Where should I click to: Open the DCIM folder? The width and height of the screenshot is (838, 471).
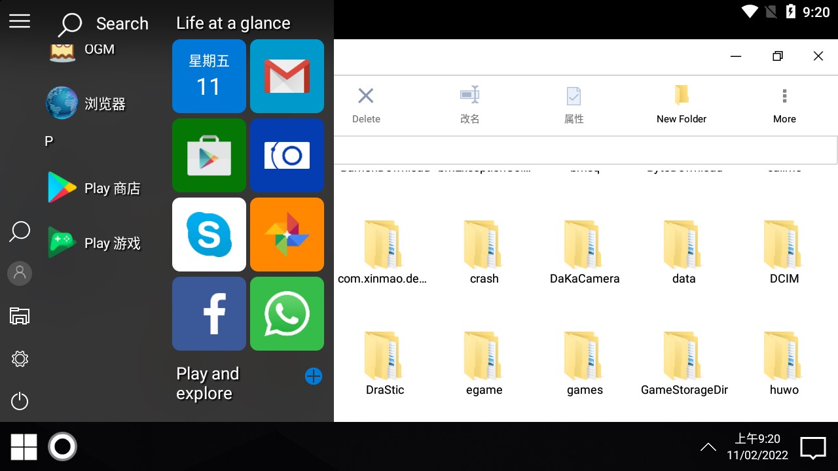pos(784,253)
